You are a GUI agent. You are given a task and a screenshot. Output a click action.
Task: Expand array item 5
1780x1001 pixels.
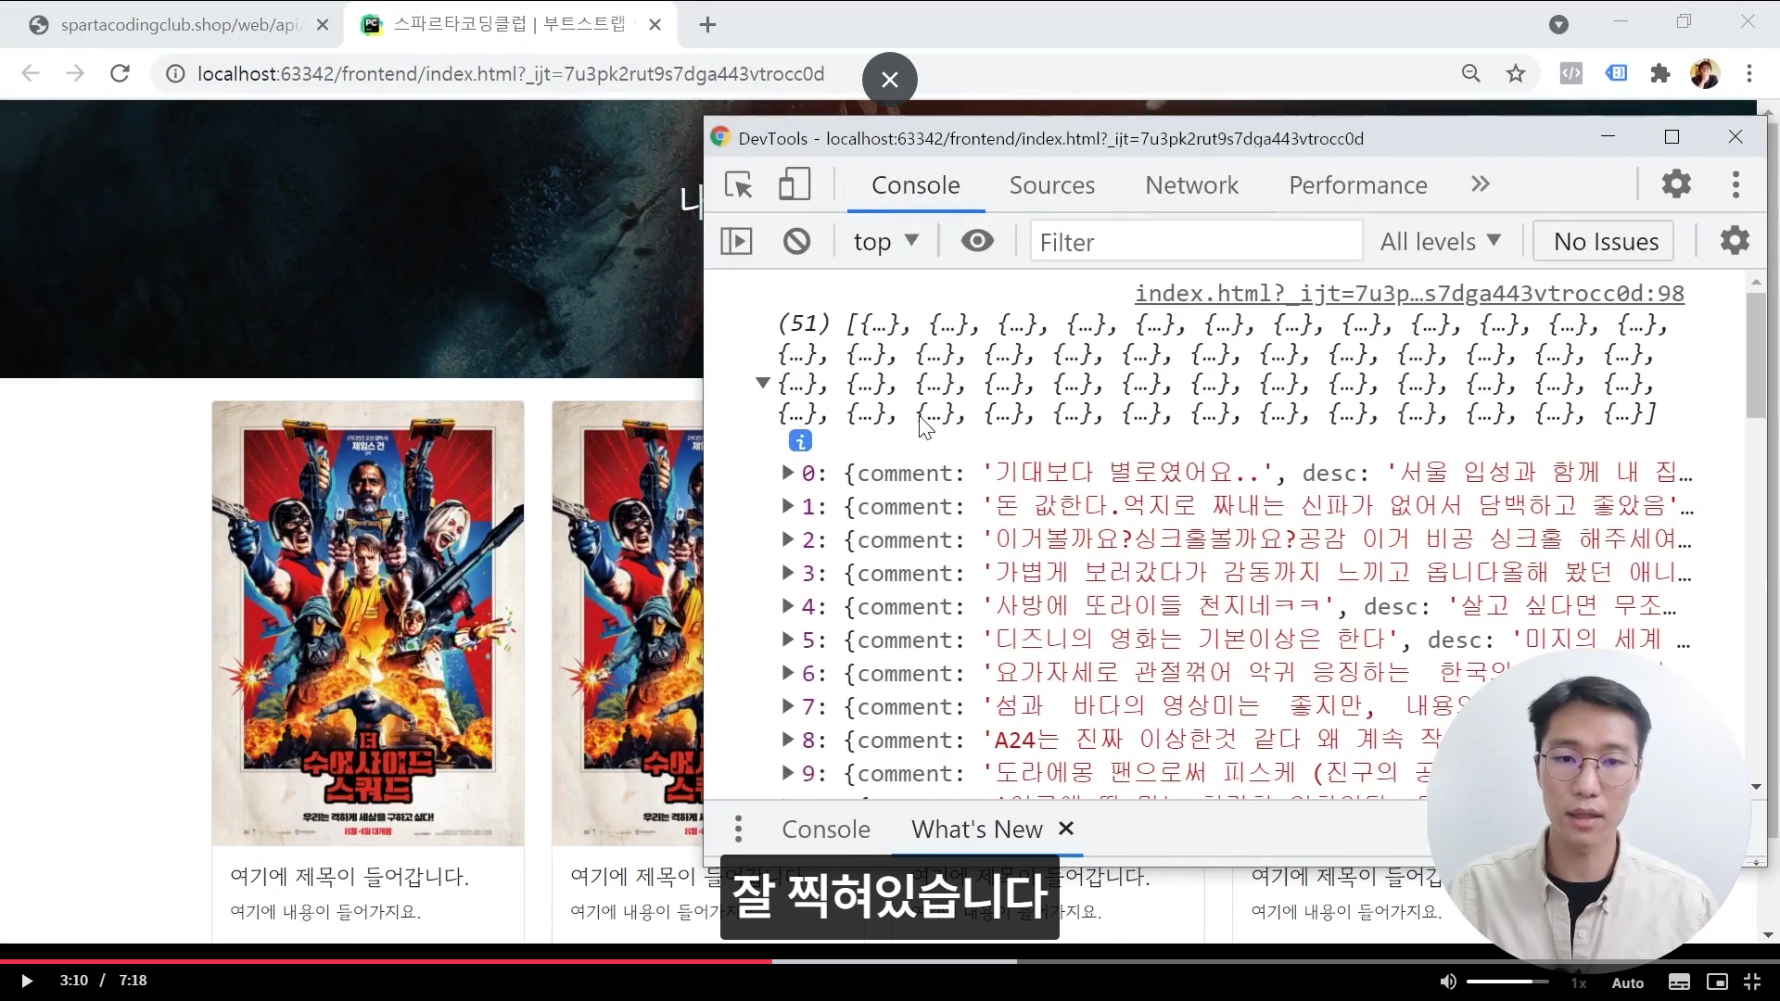787,640
